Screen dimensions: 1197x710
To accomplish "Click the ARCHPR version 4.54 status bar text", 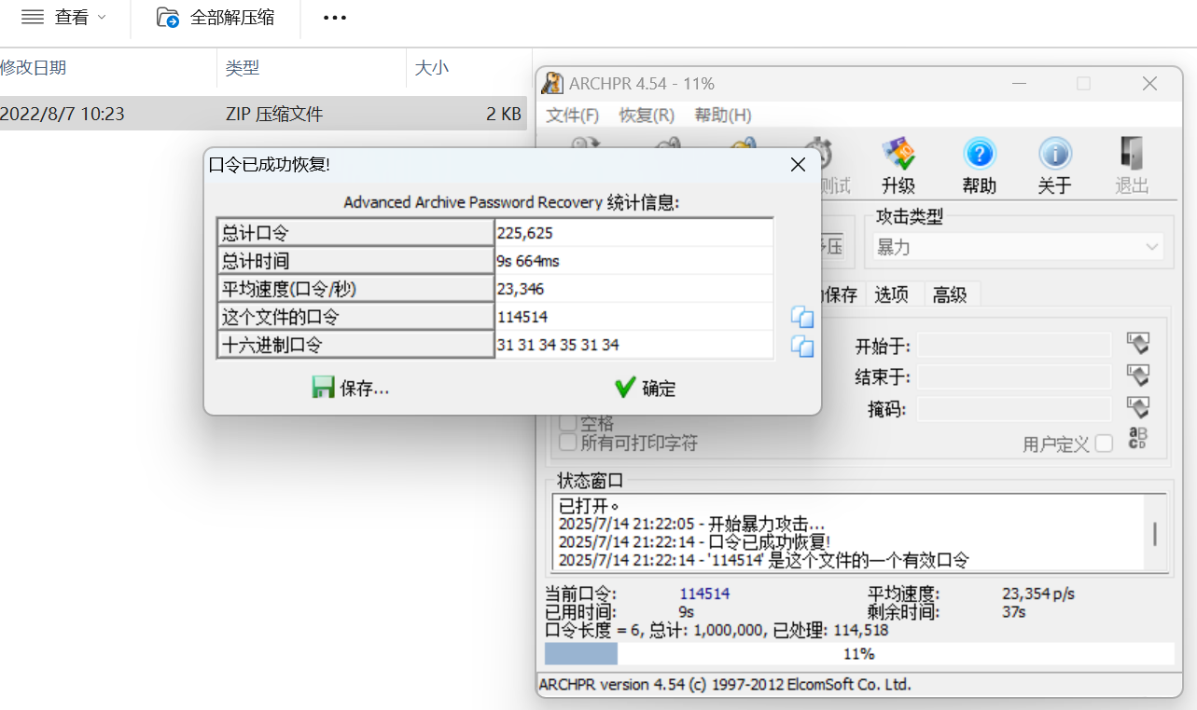I will coord(725,684).
